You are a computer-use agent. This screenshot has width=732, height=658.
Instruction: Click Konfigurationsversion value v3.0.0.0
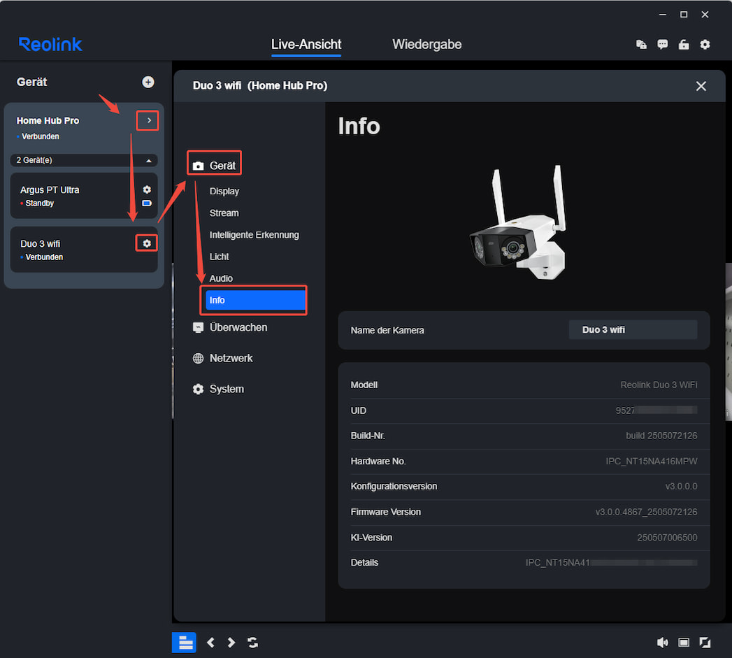[681, 487]
